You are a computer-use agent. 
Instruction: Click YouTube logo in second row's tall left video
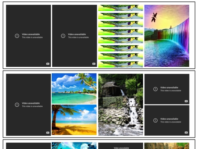point(48,133)
